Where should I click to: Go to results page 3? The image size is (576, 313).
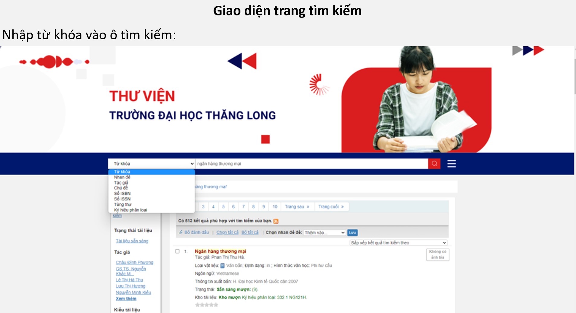203,207
